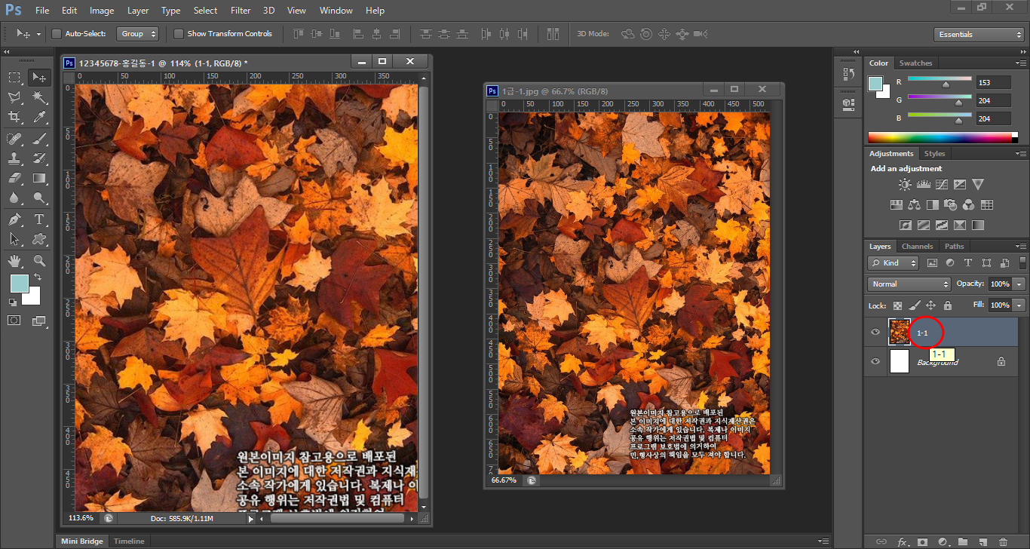Switch to the Swatches tab
1030x549 pixels.
915,63
